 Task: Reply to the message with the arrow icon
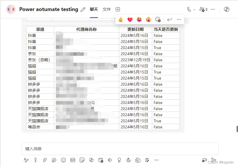tap(170, 19)
